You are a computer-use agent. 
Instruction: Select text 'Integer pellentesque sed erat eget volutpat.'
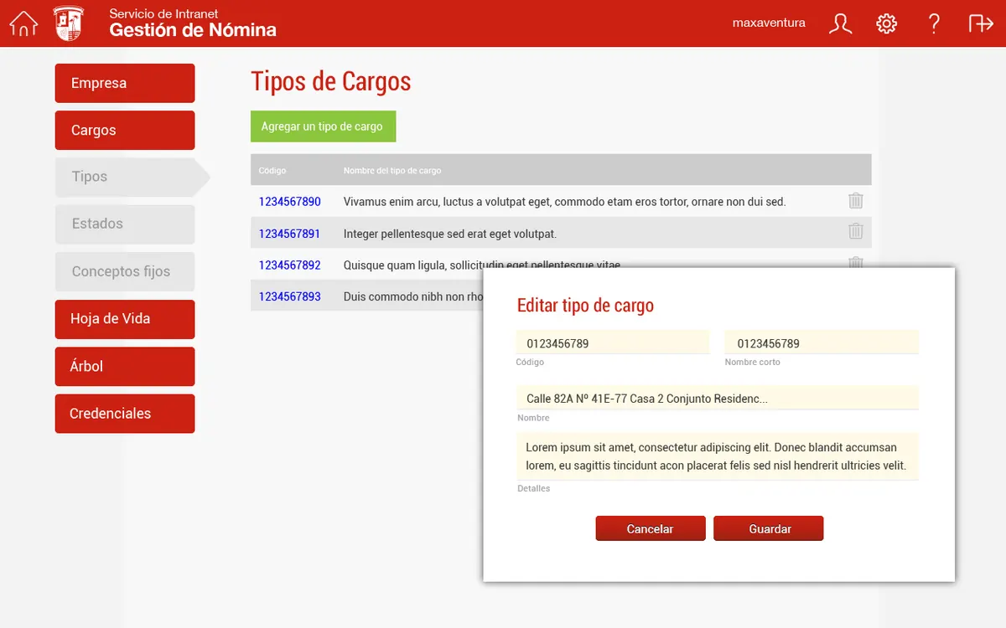click(450, 234)
